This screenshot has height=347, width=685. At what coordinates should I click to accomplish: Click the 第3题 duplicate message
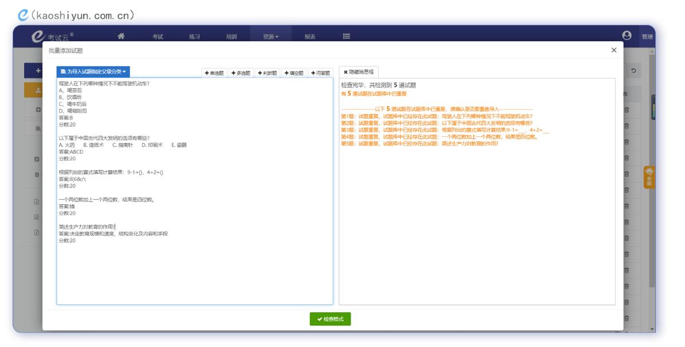(445, 130)
